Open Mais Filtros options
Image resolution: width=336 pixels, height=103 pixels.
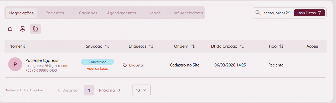point(309,13)
